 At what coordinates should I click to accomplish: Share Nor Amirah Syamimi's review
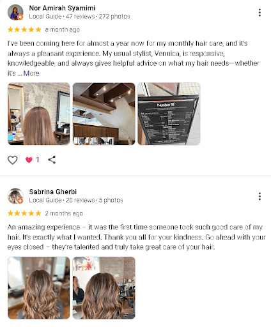(52, 160)
